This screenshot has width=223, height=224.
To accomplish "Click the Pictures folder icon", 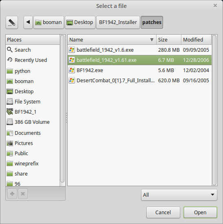I will (x=10, y=143).
